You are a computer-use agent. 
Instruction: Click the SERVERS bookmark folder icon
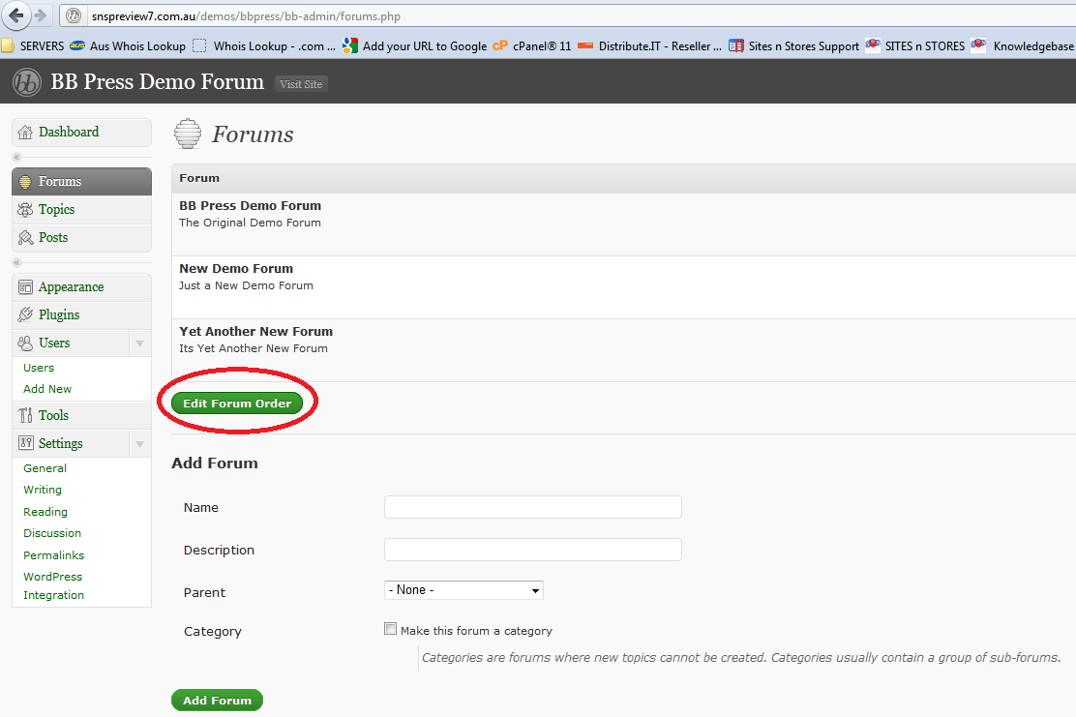(x=9, y=46)
